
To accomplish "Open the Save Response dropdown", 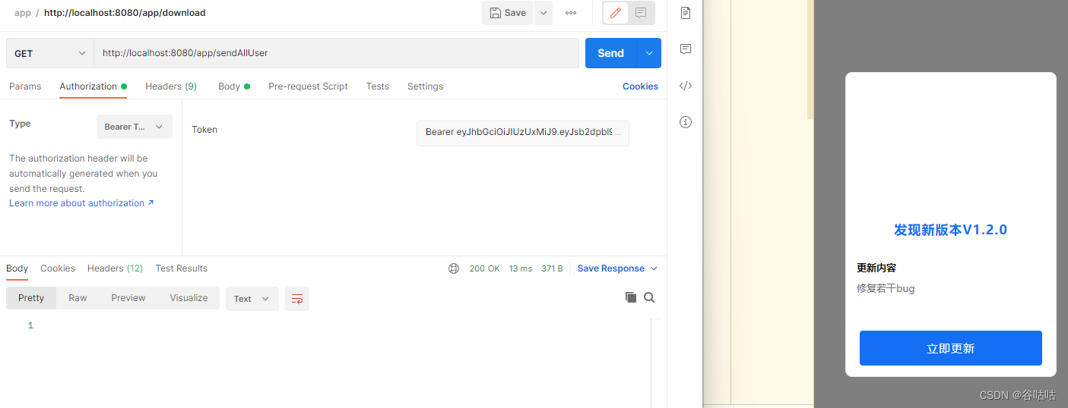I will [x=617, y=268].
